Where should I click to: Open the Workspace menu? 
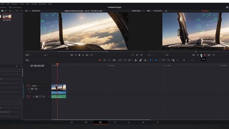click(x=43, y=4)
